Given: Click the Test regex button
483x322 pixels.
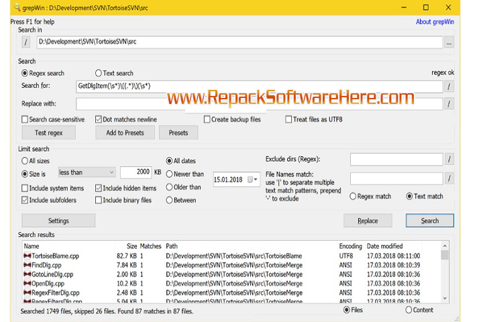Looking at the screenshot, I should coord(49,133).
